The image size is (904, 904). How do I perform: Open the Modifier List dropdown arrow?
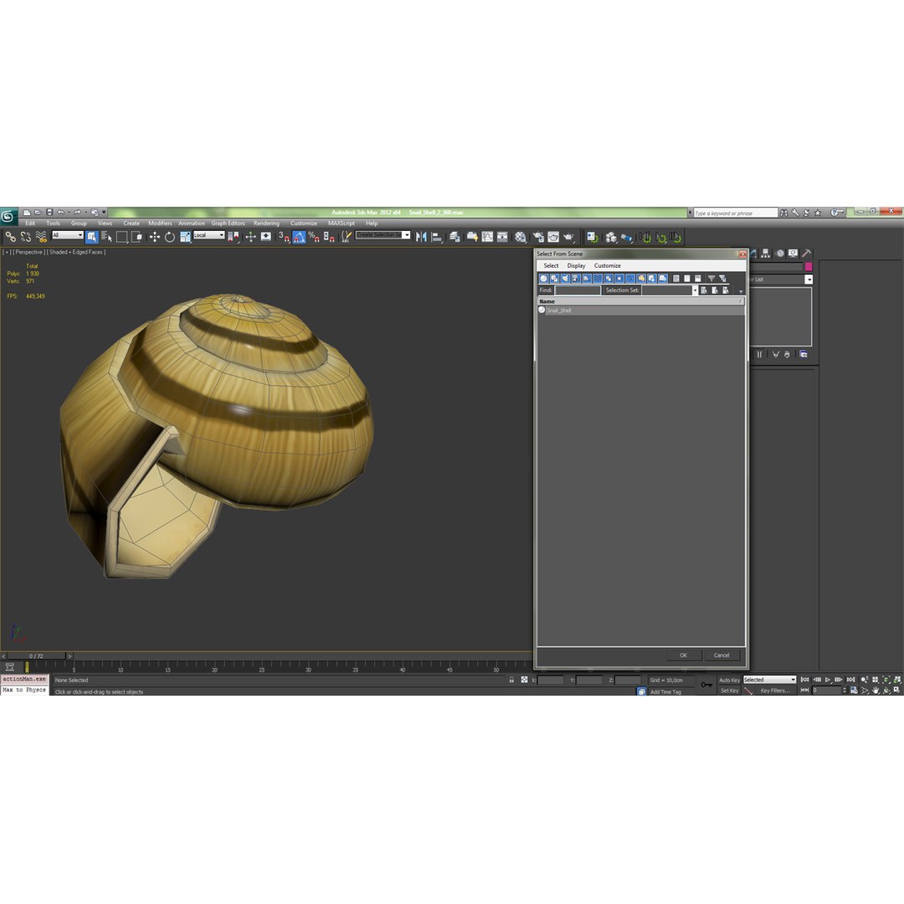tap(809, 280)
